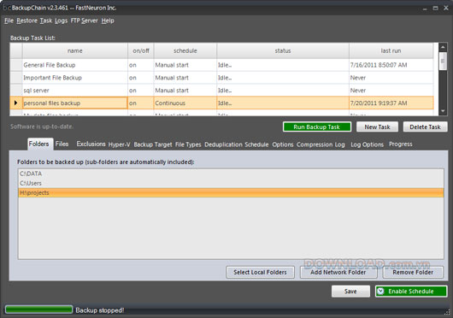Click task list scrollbar down arrow
Image resolution: width=453 pixels, height=318 pixels.
[443, 111]
